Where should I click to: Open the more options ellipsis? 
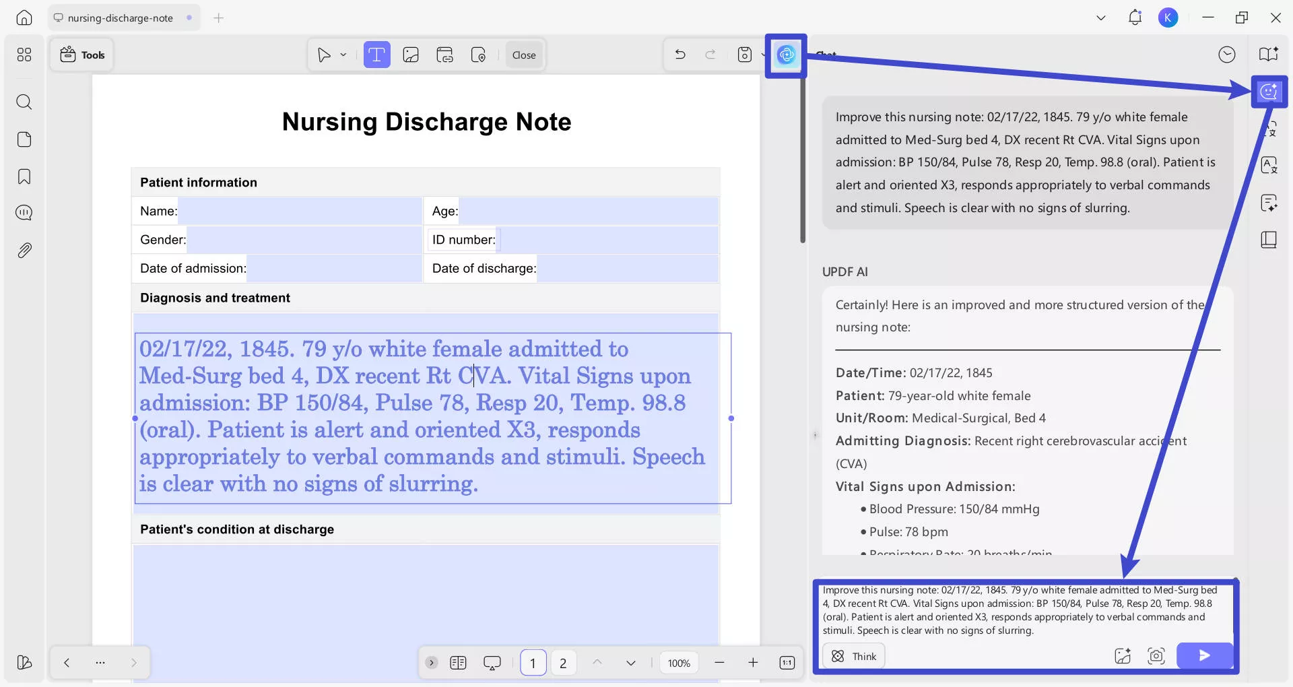tap(100, 663)
